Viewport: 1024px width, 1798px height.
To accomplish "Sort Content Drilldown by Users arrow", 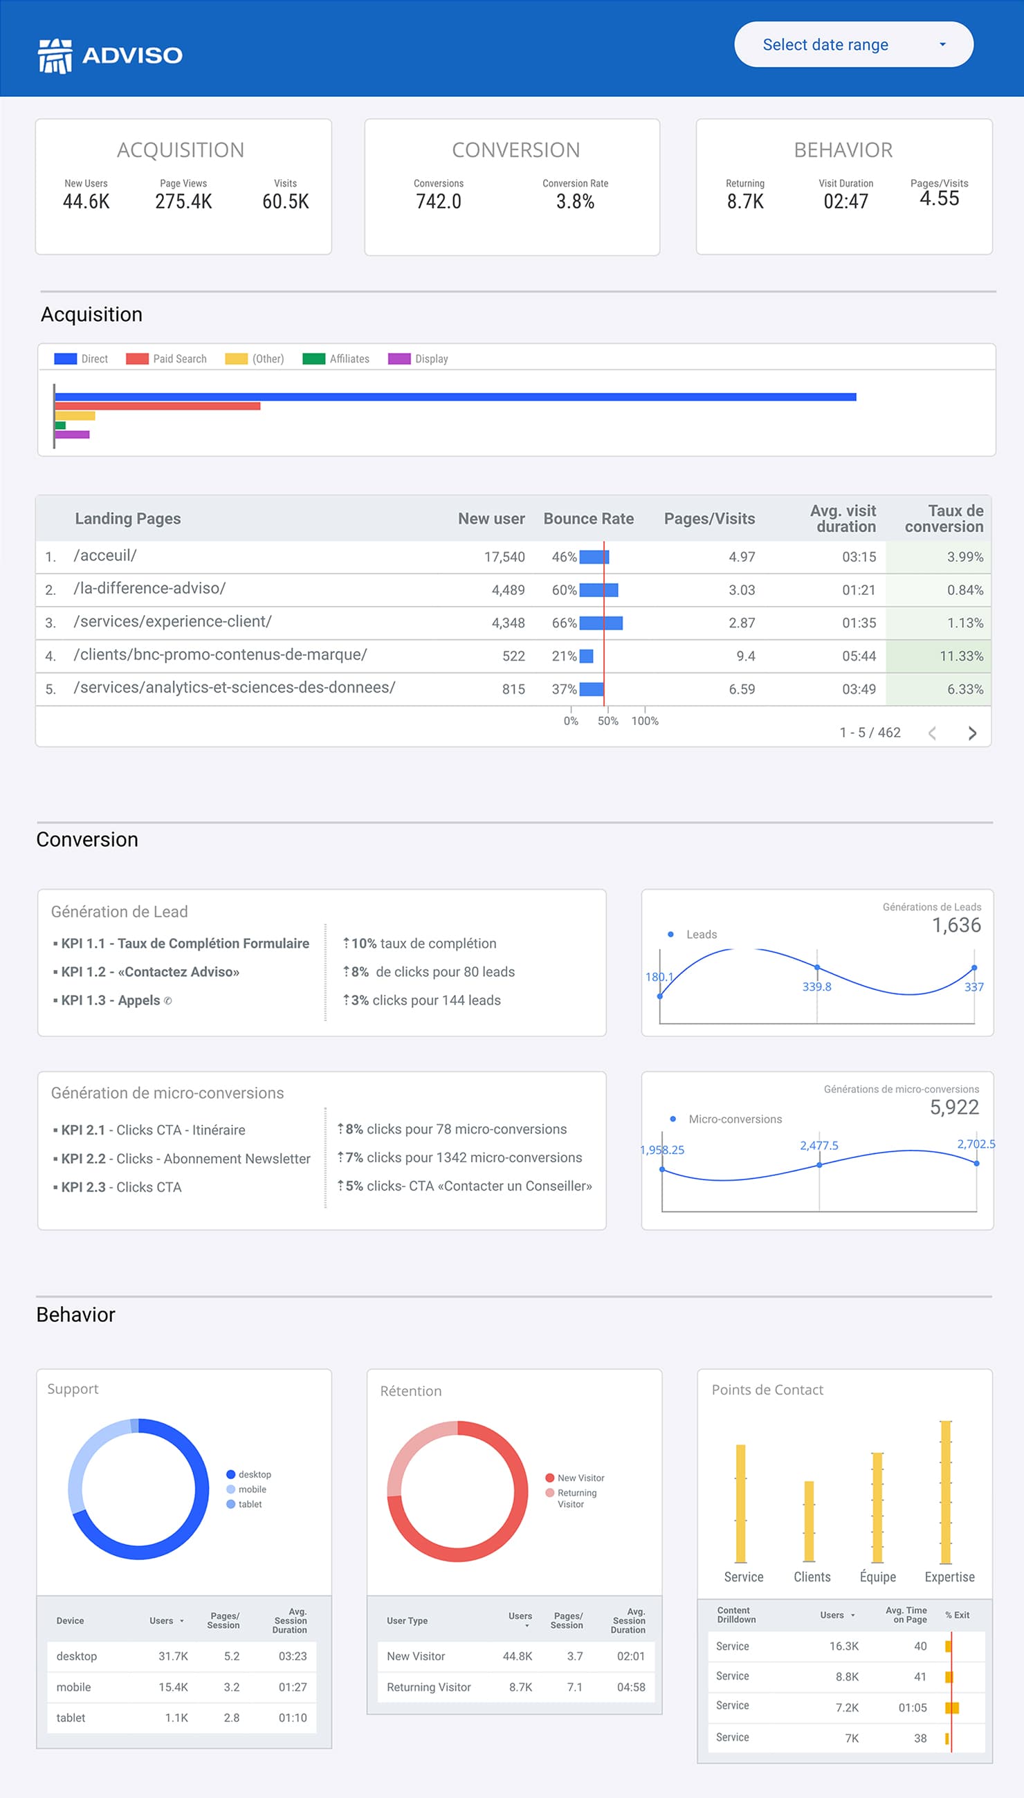I will coord(853,1615).
